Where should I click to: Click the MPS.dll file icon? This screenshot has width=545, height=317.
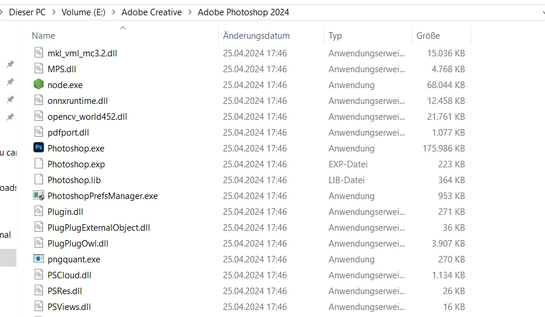[39, 69]
